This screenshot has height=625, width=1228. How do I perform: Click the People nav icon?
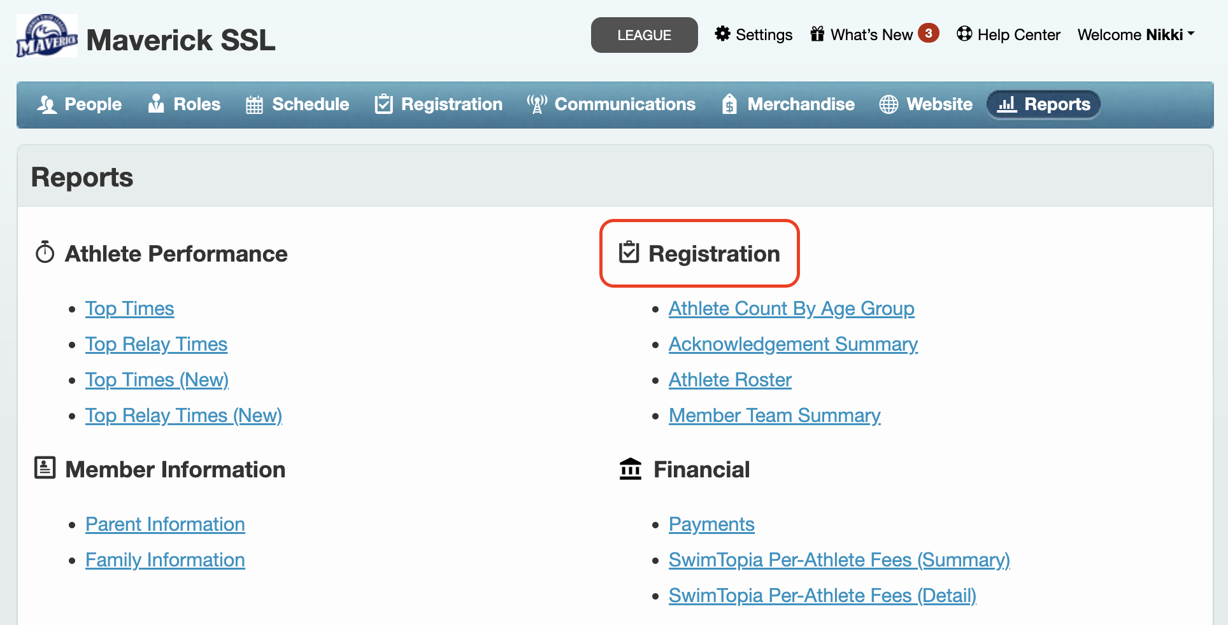pyautogui.click(x=47, y=104)
